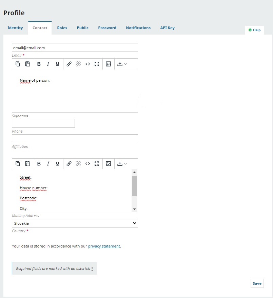Insert image in Mailing Address editor
Viewport: 273px width, 298px height.
coord(109,164)
